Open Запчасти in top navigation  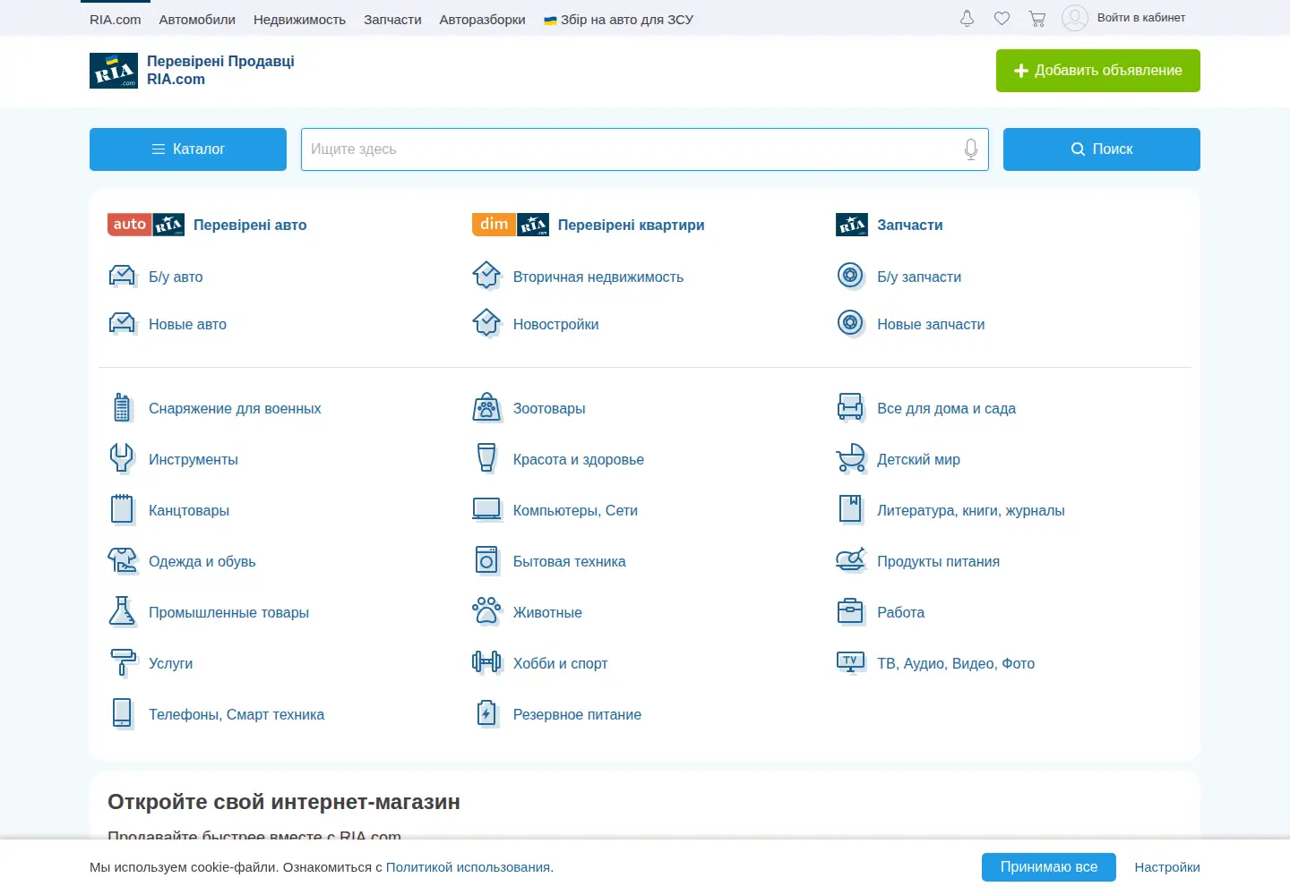(x=392, y=20)
